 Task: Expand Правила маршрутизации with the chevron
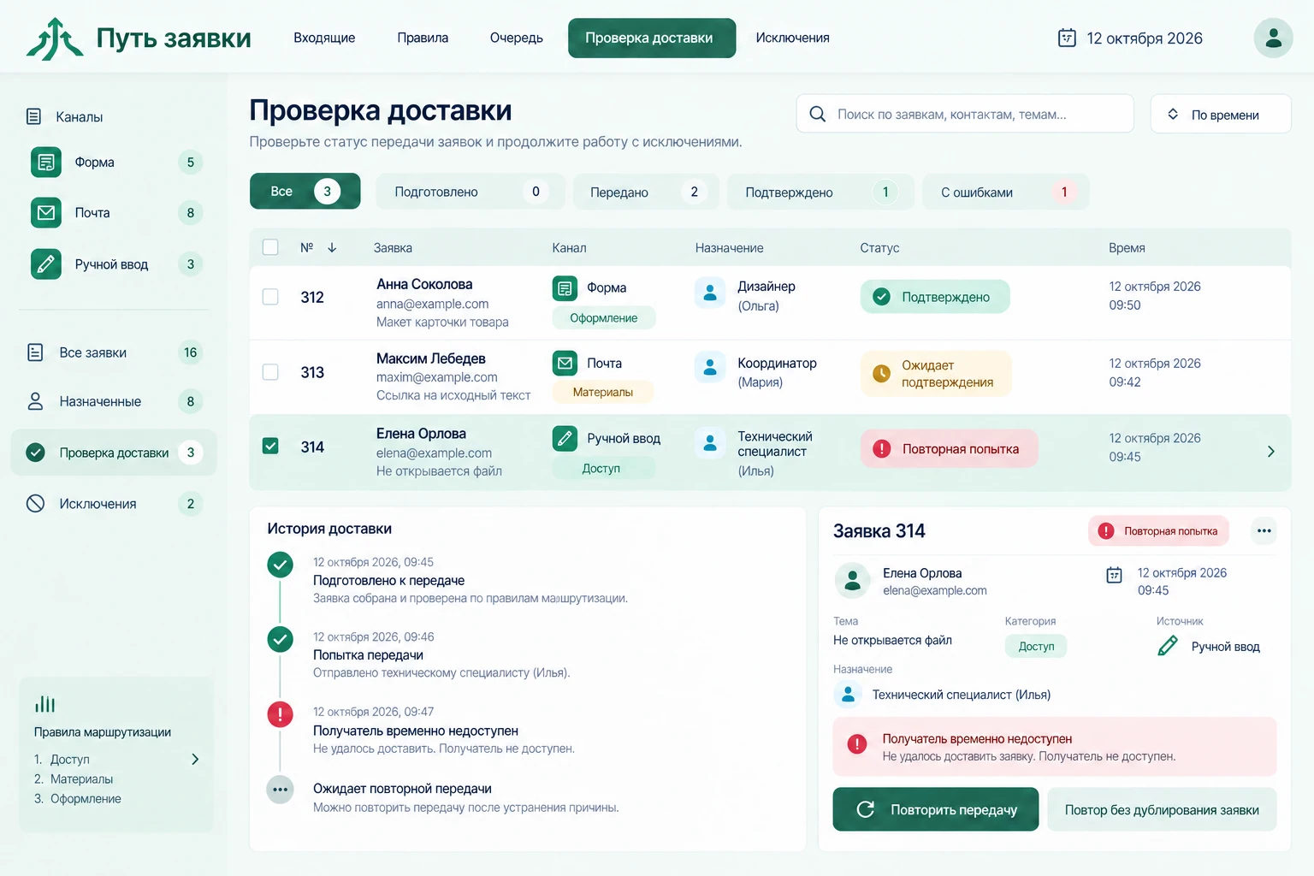195,759
